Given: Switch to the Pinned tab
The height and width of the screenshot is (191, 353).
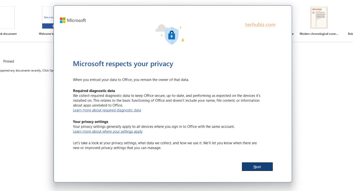Looking at the screenshot, I should [9, 61].
